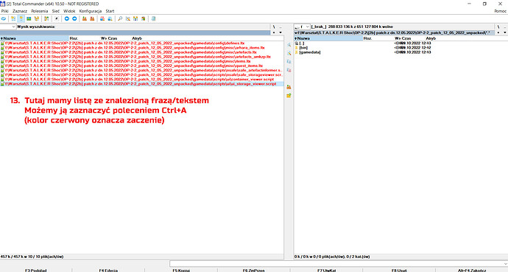Click the copy icon in the middle bar
The height and width of the screenshot is (272, 508).
tap(289, 62)
